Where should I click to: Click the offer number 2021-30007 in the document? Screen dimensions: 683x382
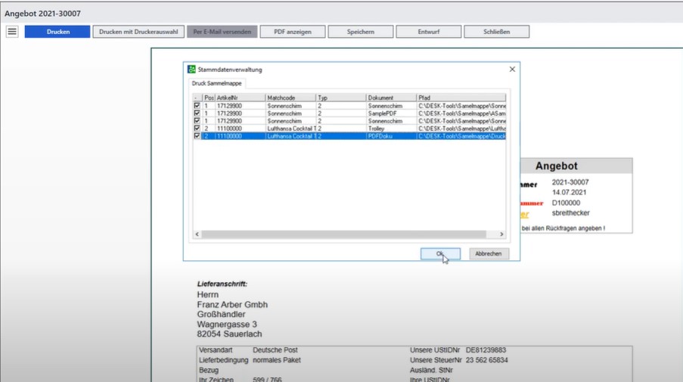pos(570,182)
